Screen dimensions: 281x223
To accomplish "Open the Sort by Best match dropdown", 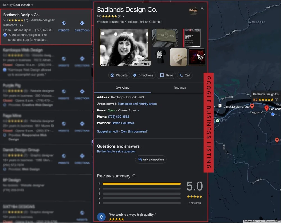I will pos(18,5).
